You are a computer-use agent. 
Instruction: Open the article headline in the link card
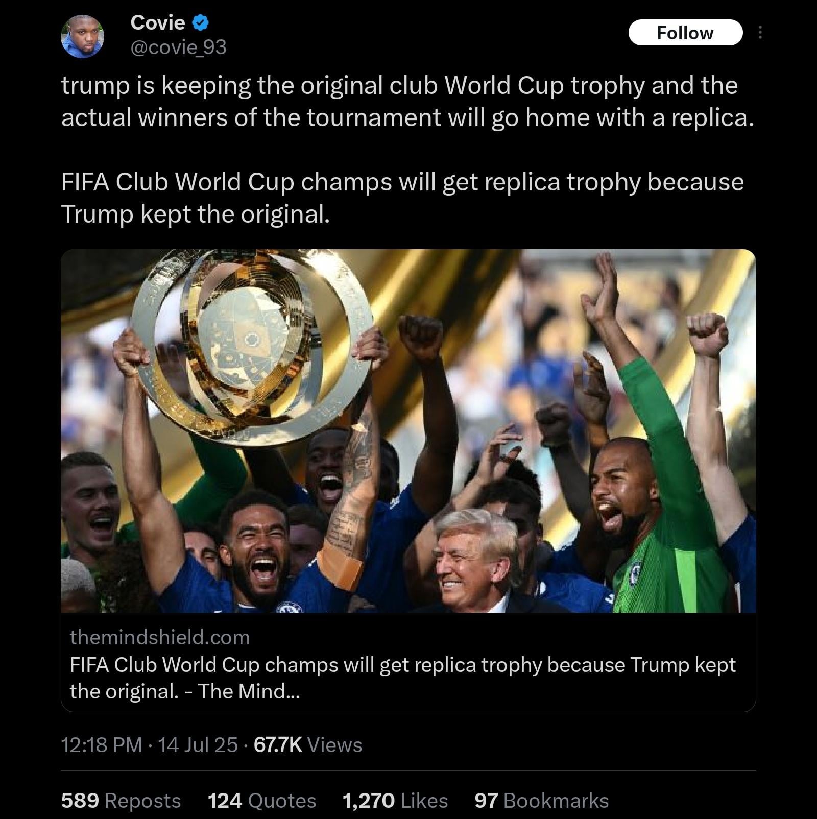click(x=402, y=678)
